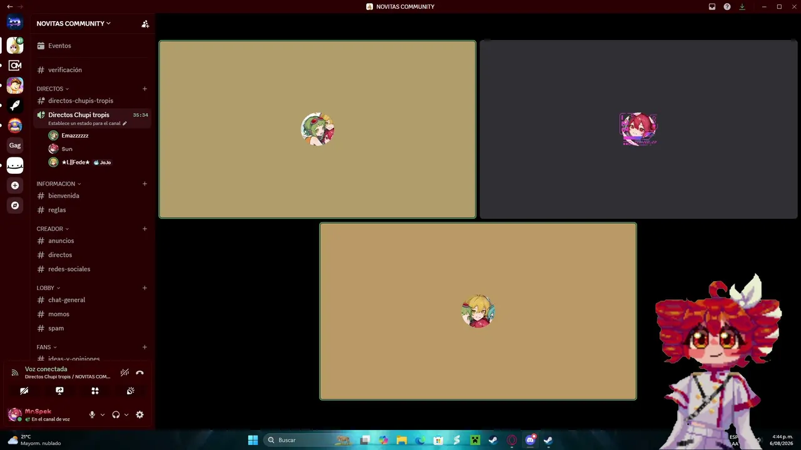
Task: Select the blonde-avatar participant video tile
Action: pos(478,311)
